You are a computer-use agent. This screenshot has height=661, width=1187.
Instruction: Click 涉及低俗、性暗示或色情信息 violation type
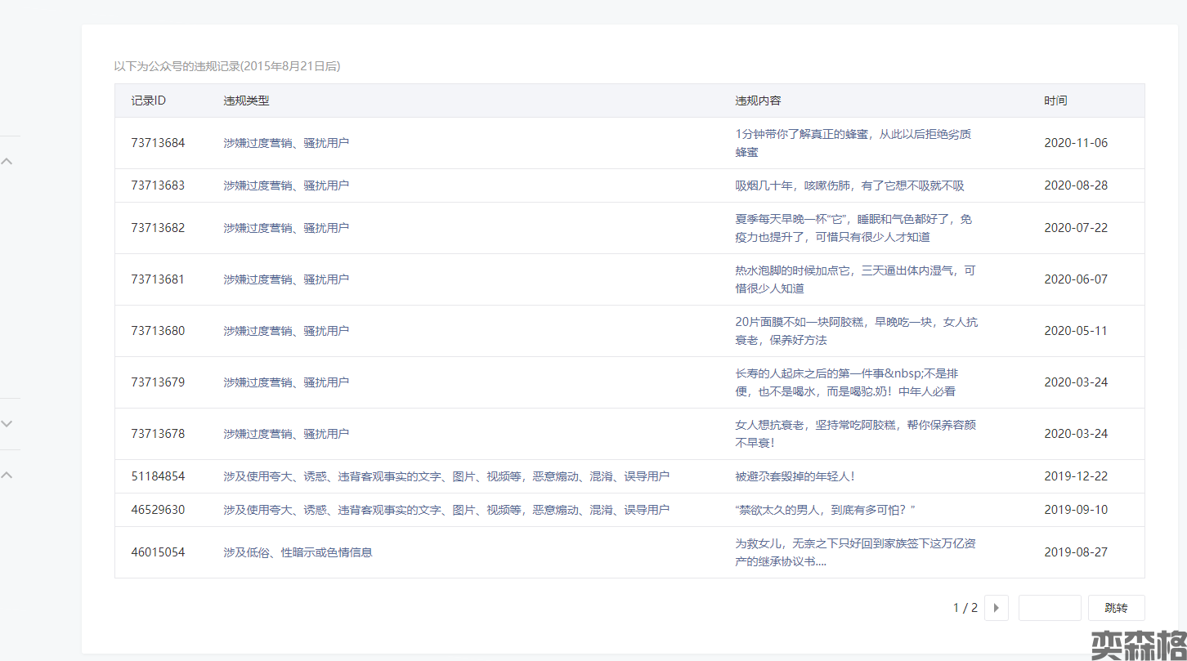[x=298, y=552]
